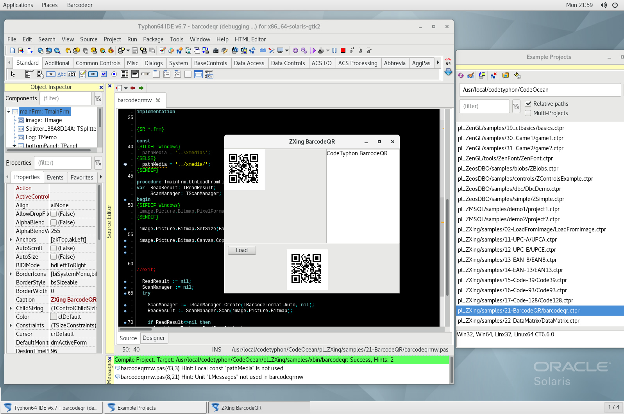Image resolution: width=624 pixels, height=414 pixels.
Task: Toggle the AllowDropFiles property checkbox
Action: [54, 214]
